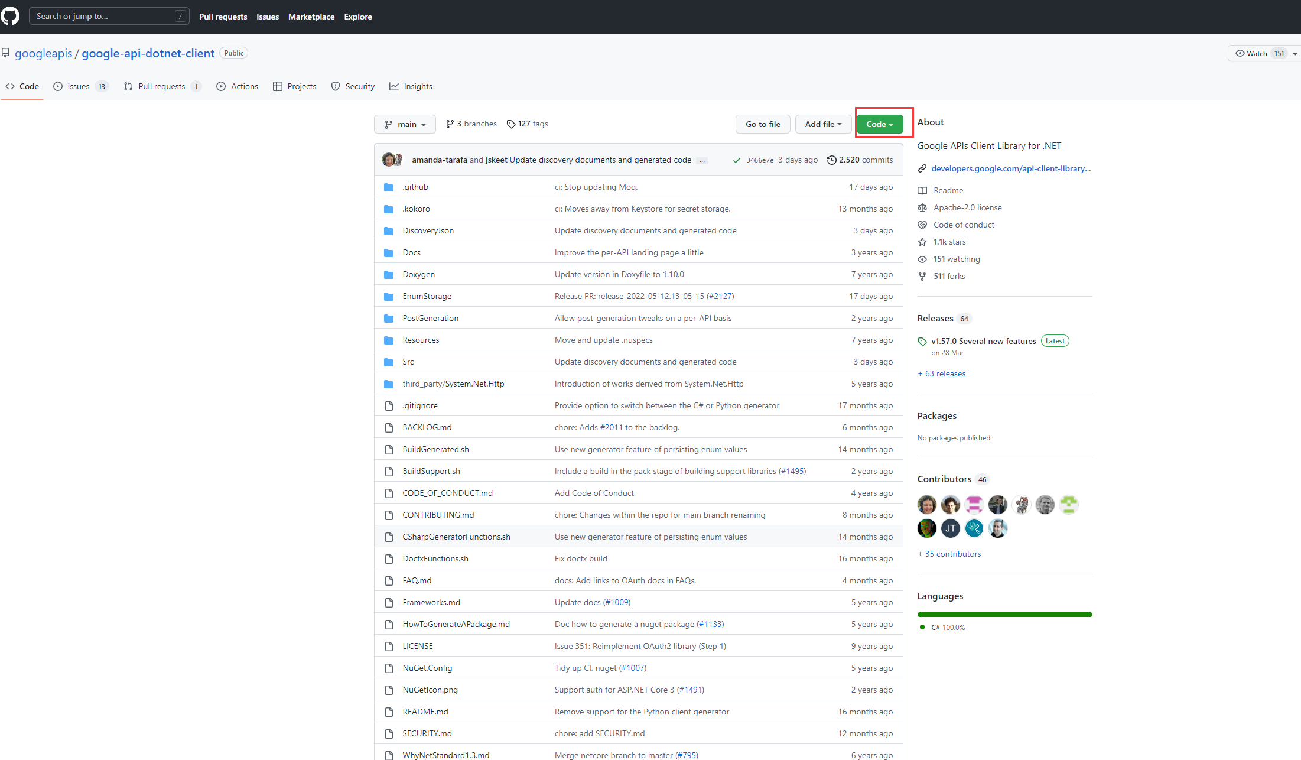Click the Go to file button
This screenshot has height=760, width=1301.
pyautogui.click(x=762, y=124)
